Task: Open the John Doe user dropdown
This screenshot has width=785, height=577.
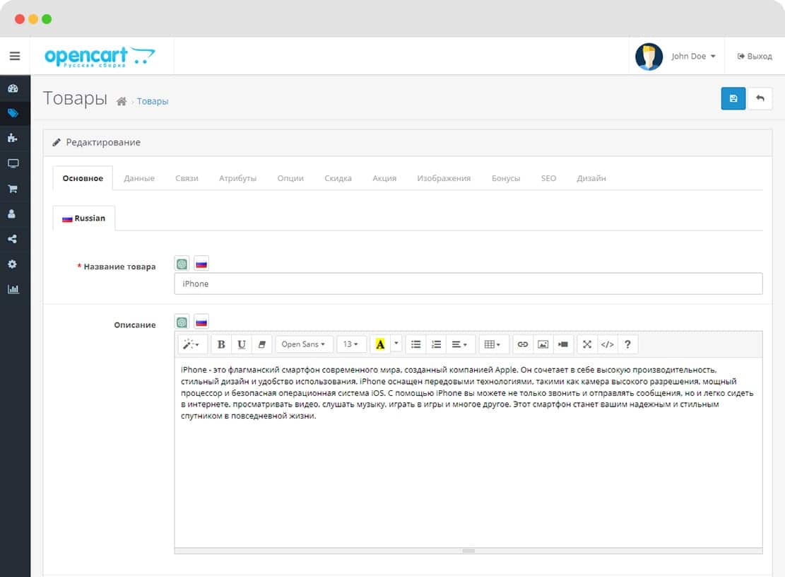Action: tap(693, 56)
